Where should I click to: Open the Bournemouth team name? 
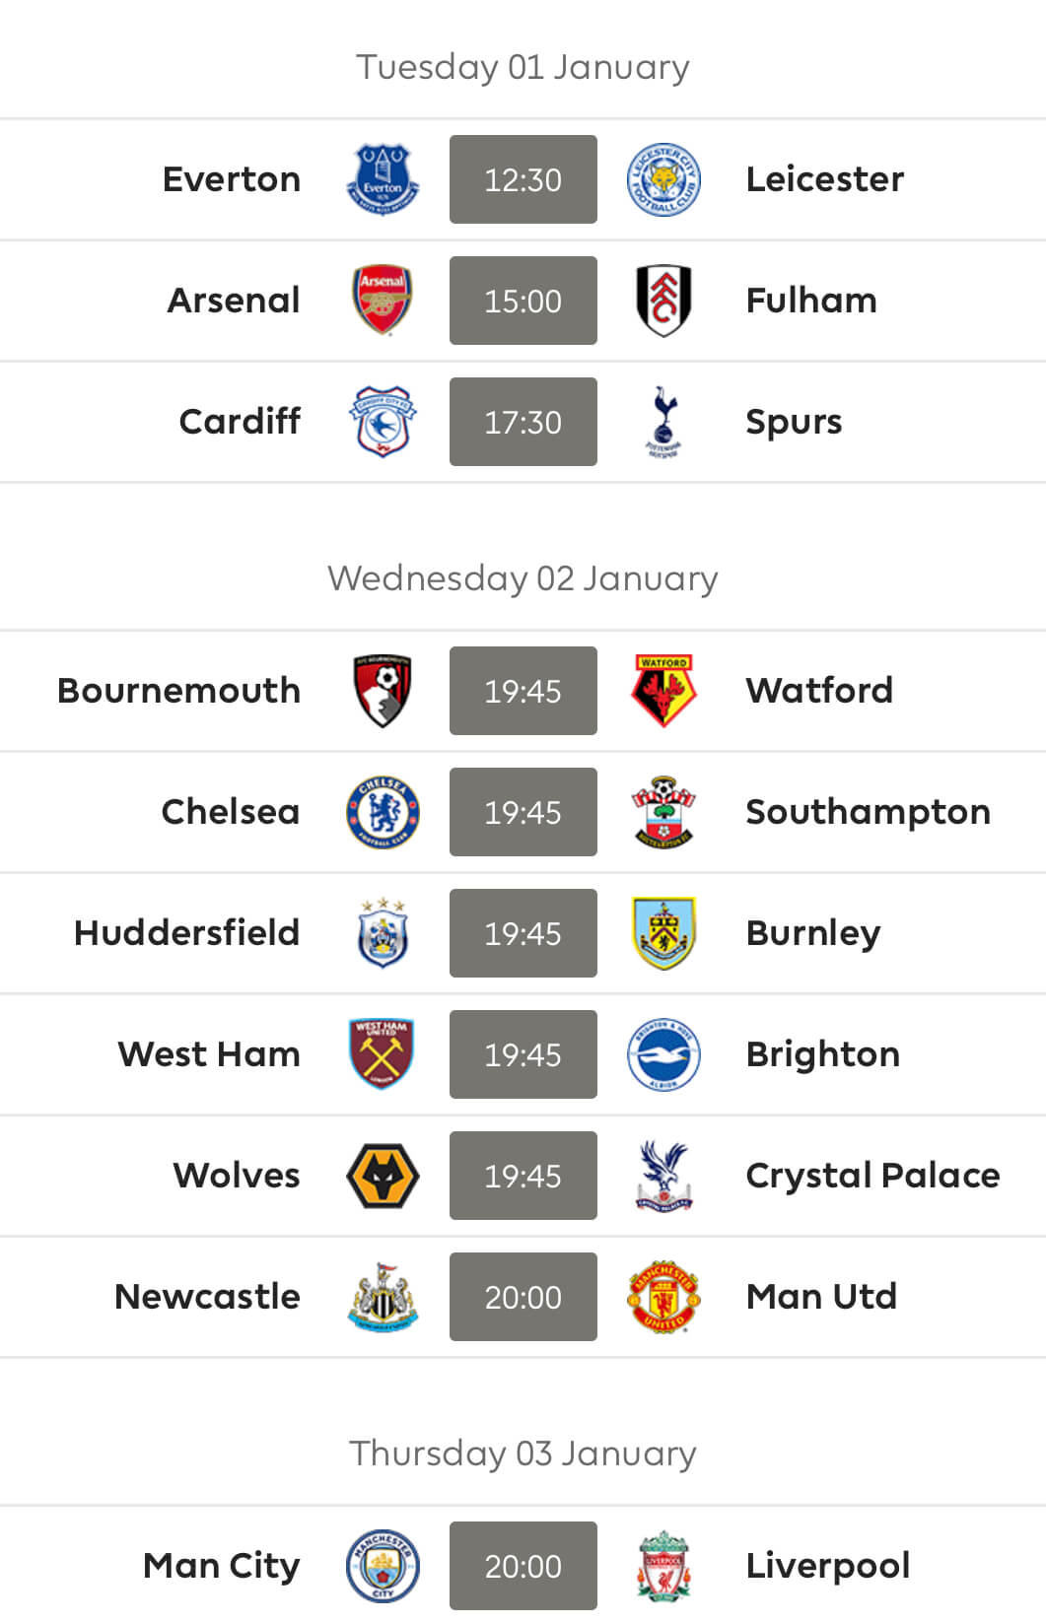click(178, 691)
